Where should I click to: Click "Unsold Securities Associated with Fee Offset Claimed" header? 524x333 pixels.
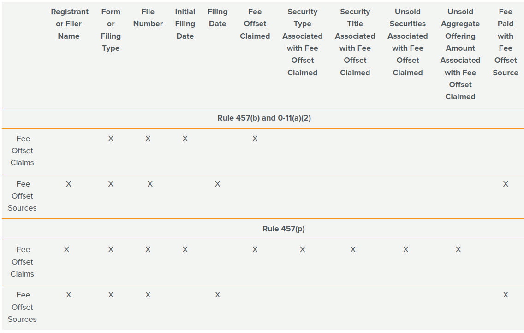(407, 42)
